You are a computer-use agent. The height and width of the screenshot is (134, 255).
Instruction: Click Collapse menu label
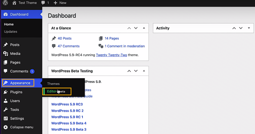tap(21, 127)
